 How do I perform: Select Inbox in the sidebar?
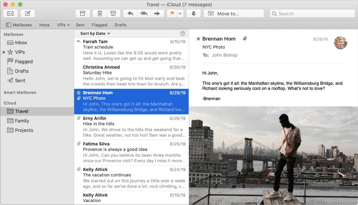pyautogui.click(x=37, y=43)
